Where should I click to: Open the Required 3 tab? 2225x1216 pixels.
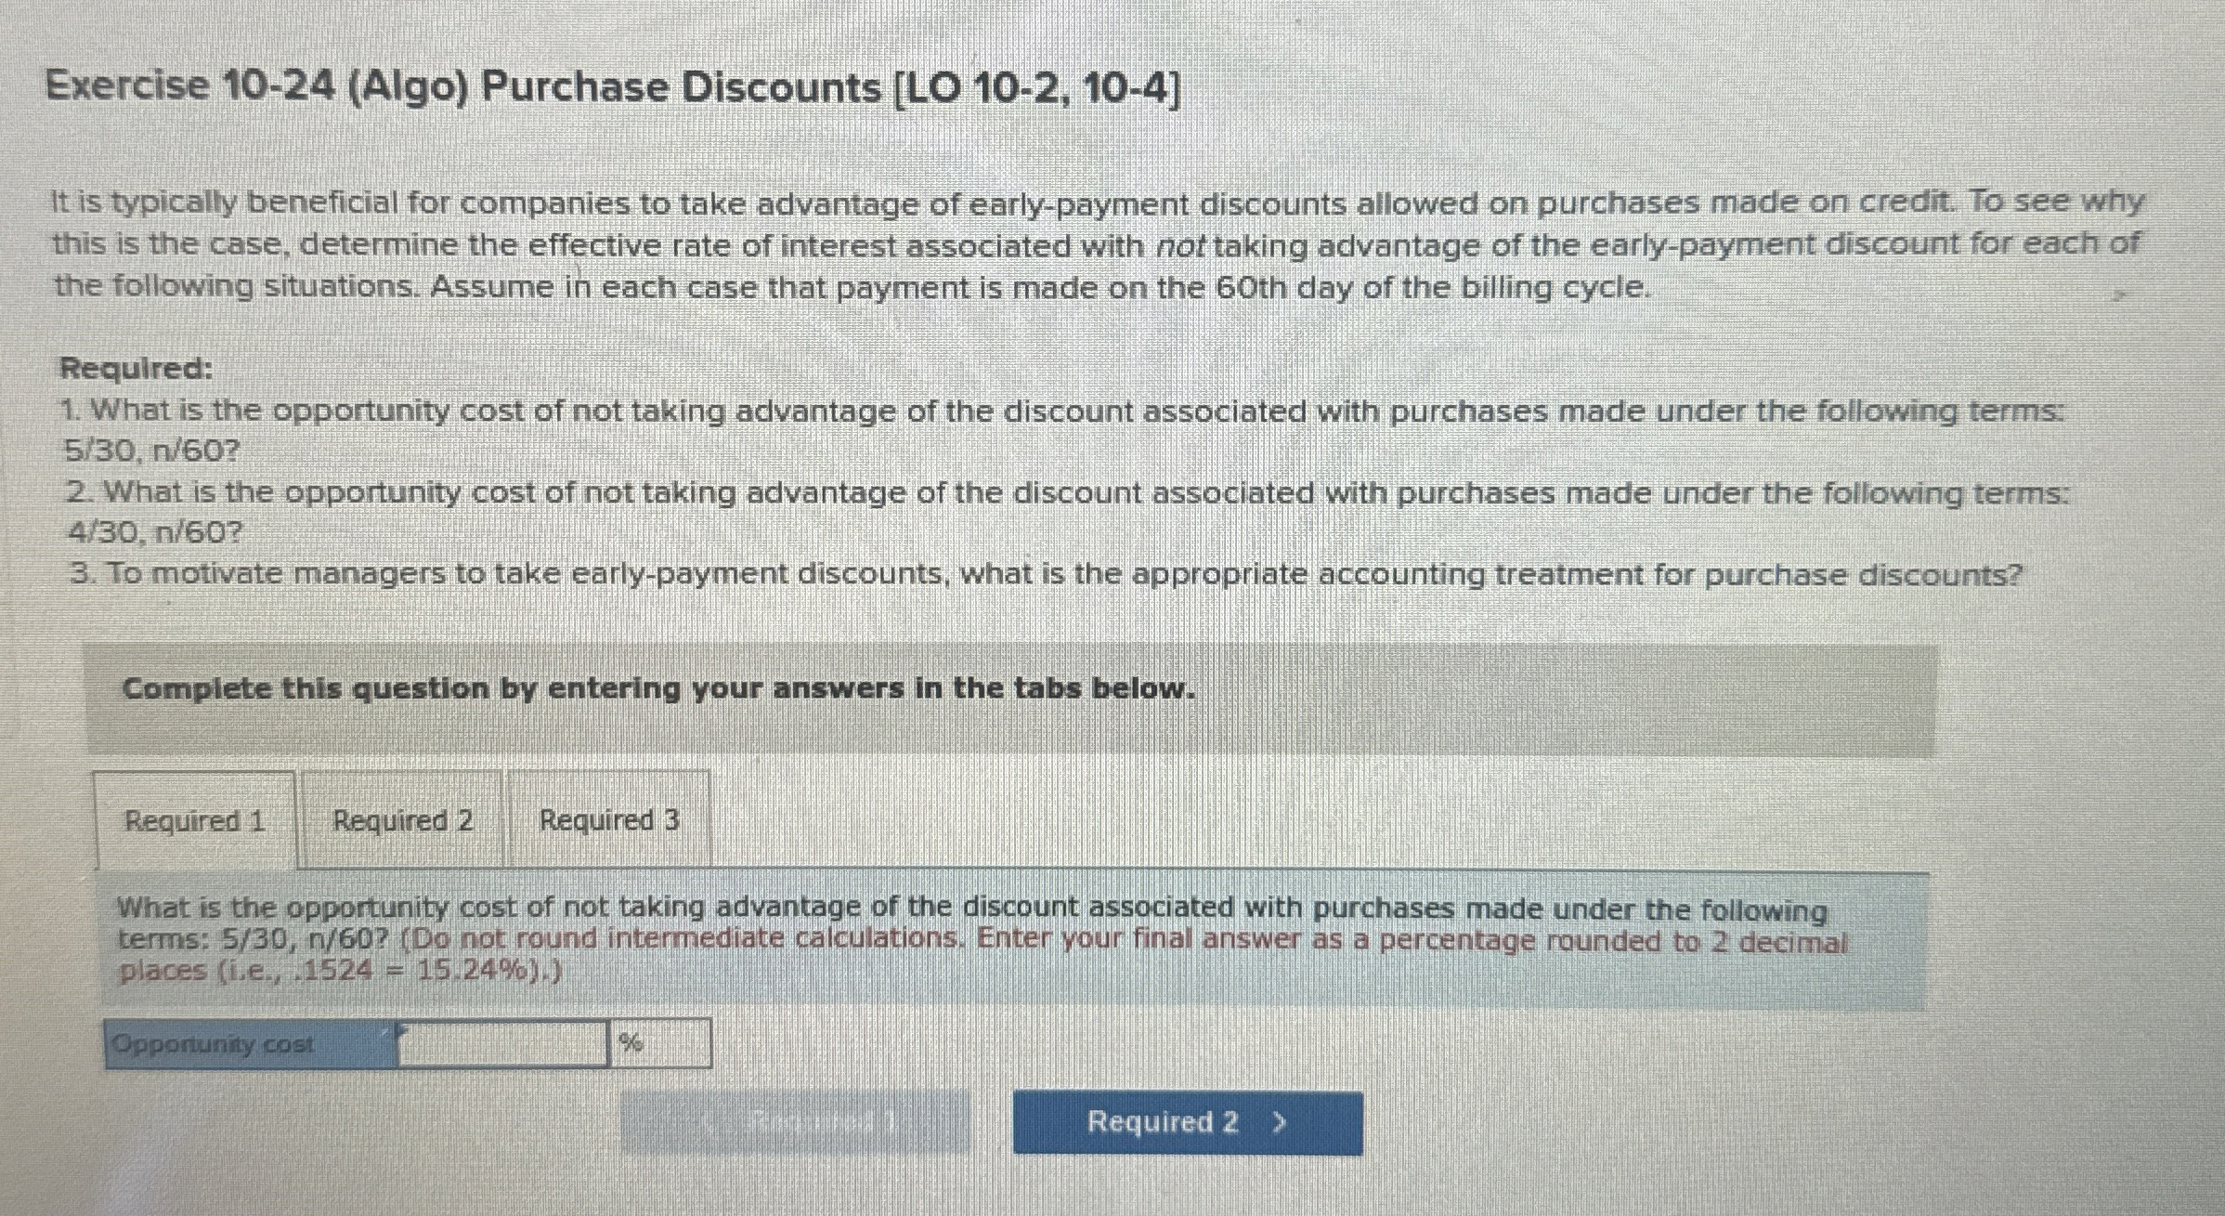pos(610,821)
